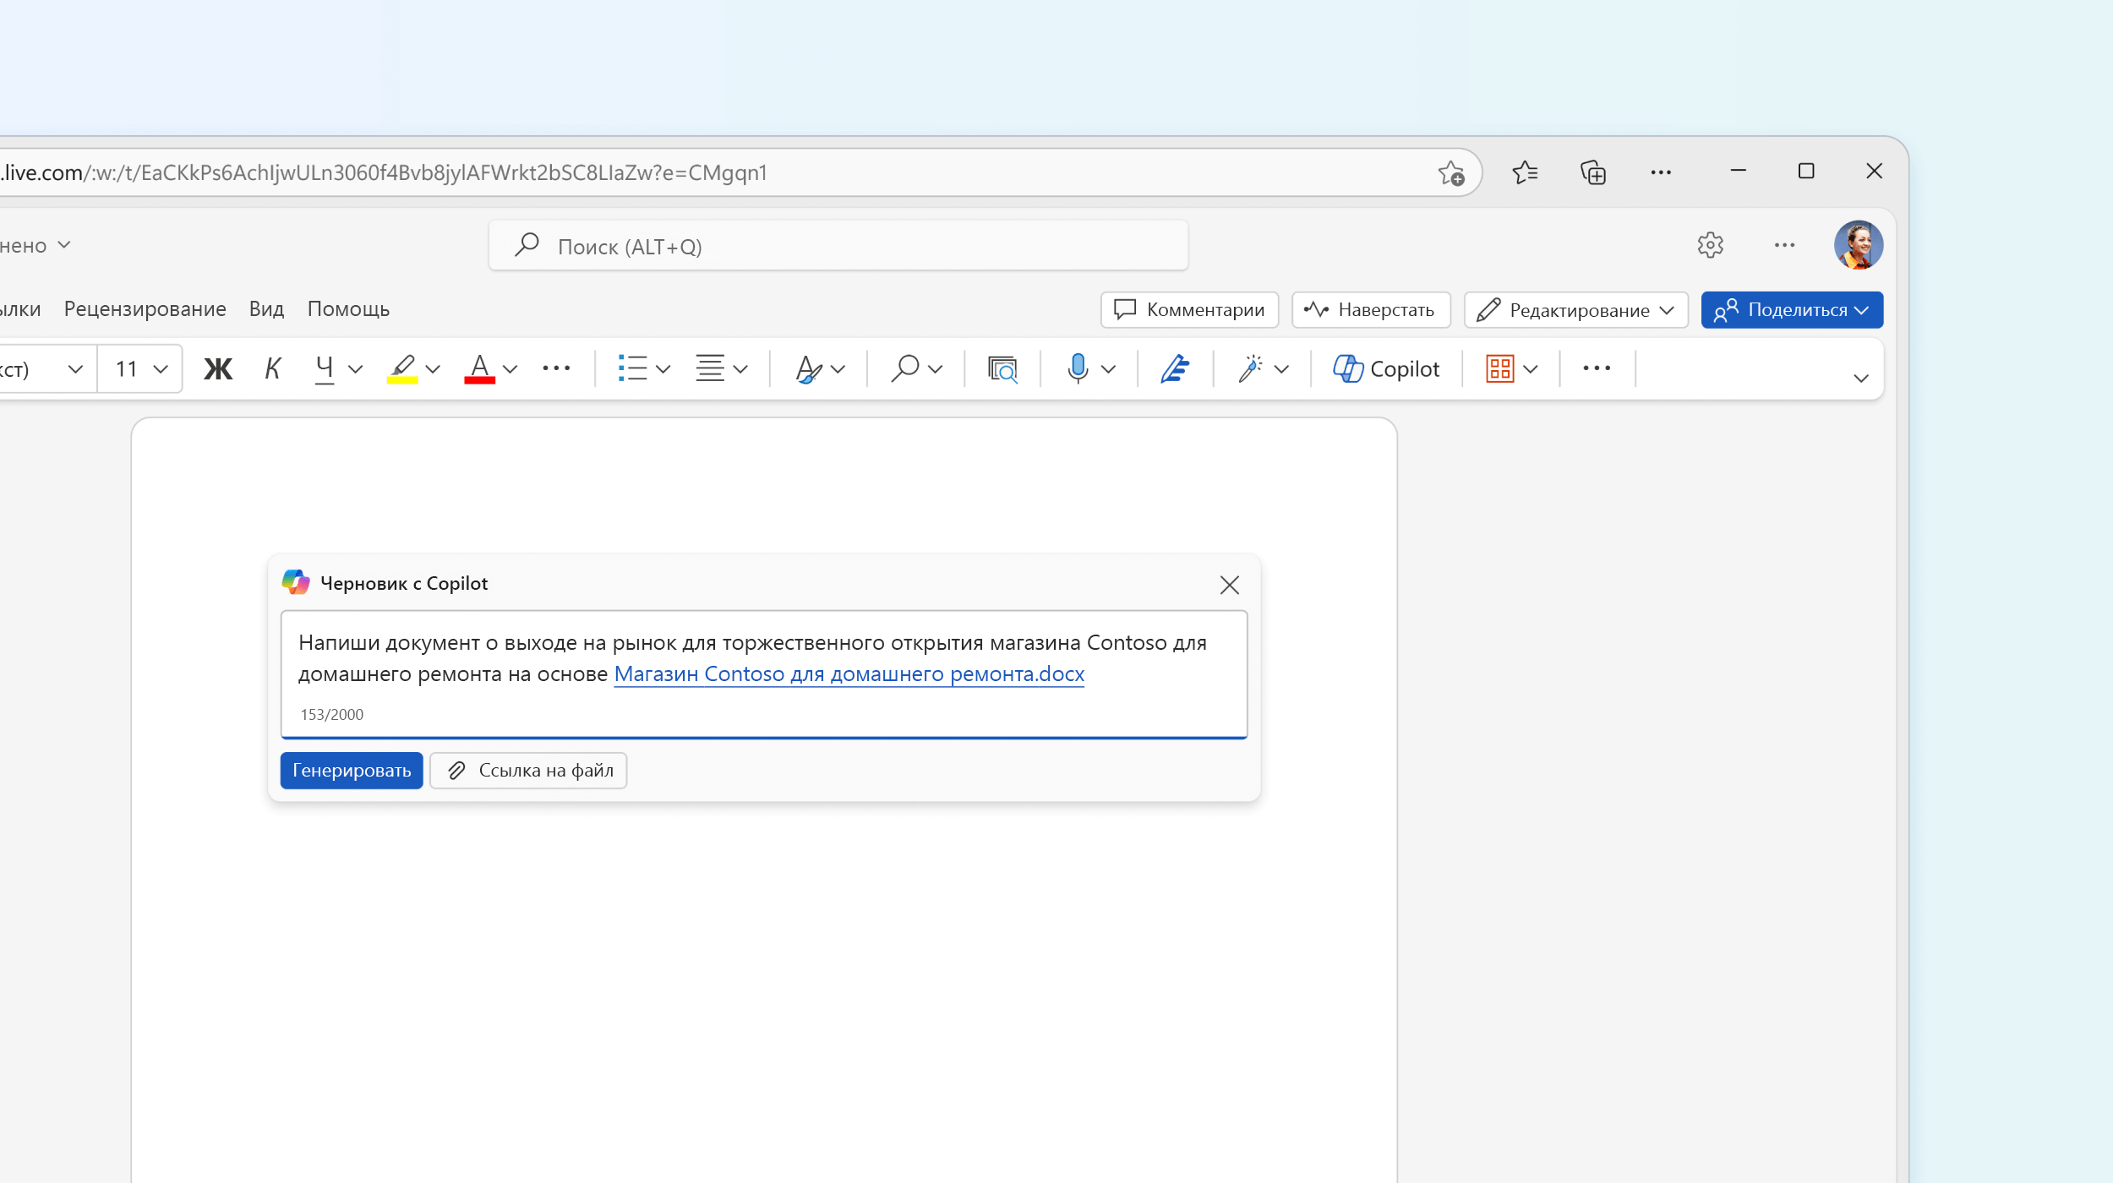The image size is (2113, 1183).
Task: Open the Помощь tab
Action: (x=348, y=309)
